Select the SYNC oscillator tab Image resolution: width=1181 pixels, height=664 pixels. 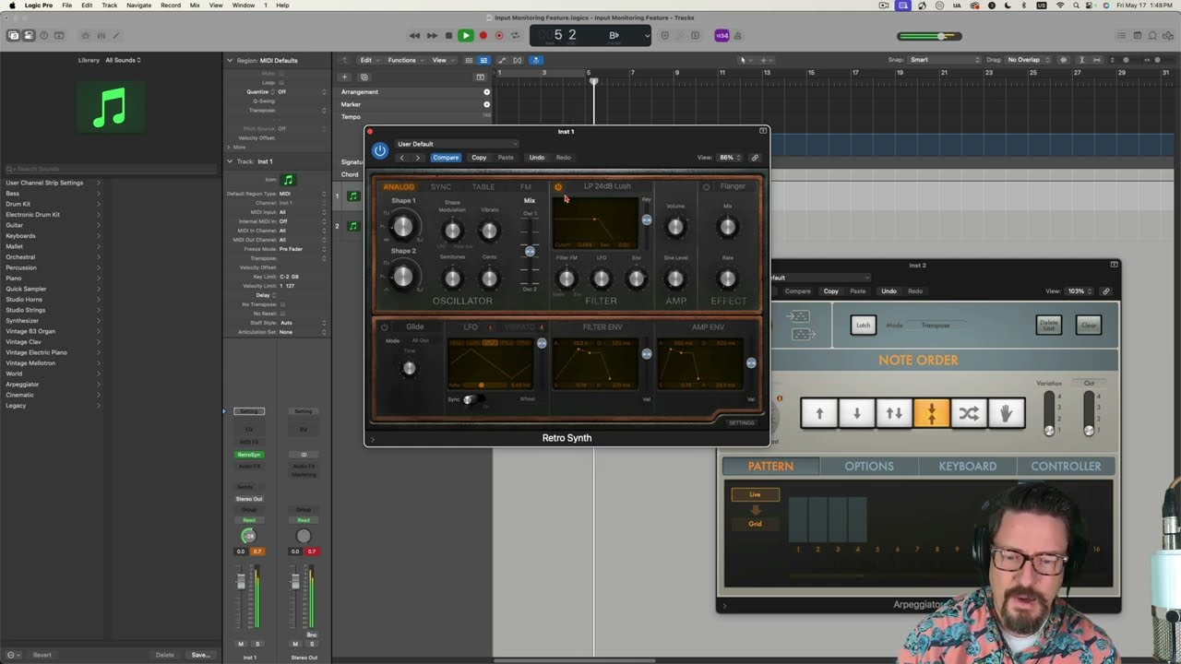click(441, 187)
